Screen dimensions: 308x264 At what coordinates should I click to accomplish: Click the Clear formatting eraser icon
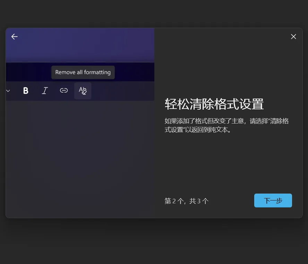83,91
